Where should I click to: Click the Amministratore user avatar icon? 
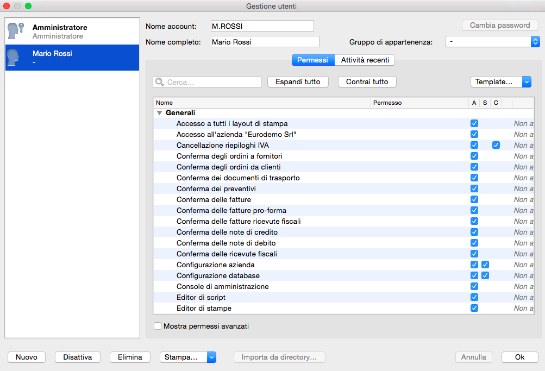(16, 32)
